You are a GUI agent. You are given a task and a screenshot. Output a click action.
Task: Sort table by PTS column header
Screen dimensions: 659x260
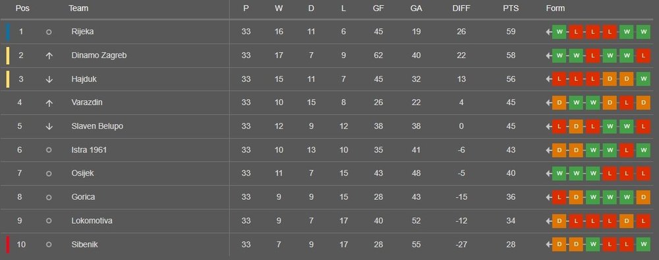511,9
